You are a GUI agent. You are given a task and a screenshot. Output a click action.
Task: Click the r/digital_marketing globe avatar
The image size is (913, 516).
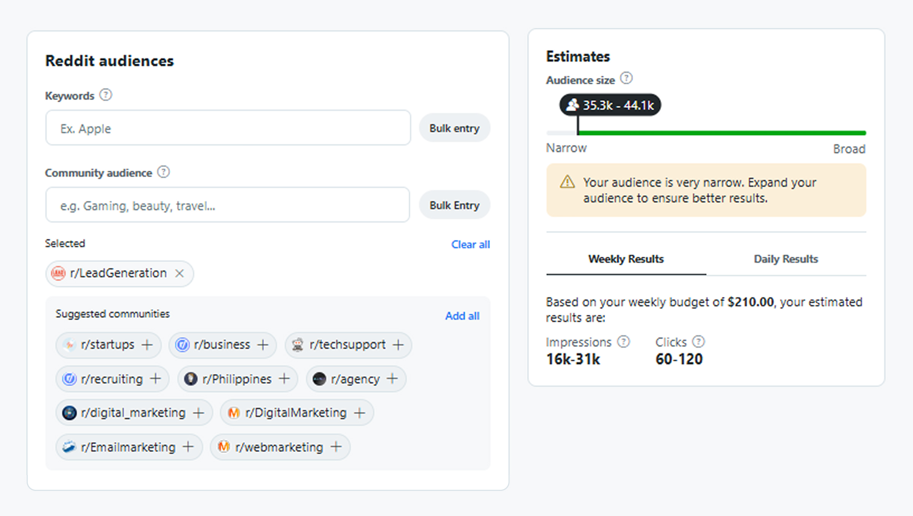click(x=69, y=413)
